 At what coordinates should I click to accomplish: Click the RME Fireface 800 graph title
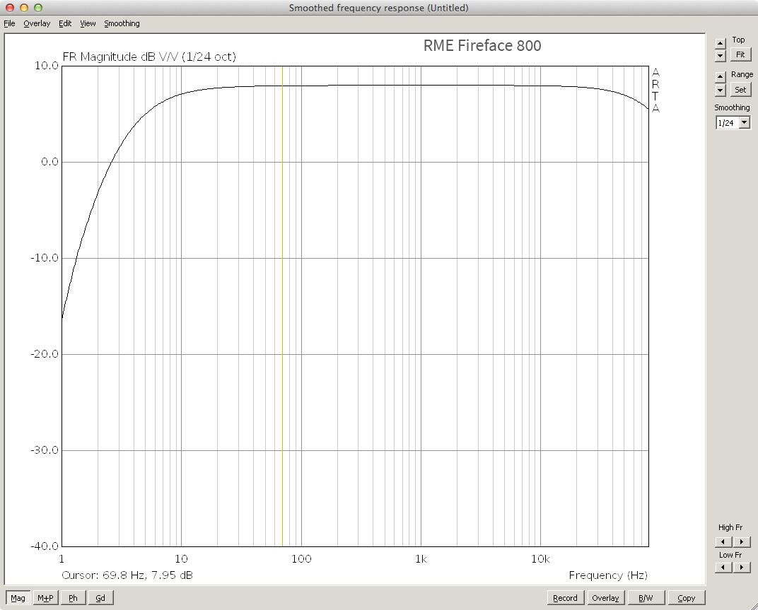click(482, 45)
